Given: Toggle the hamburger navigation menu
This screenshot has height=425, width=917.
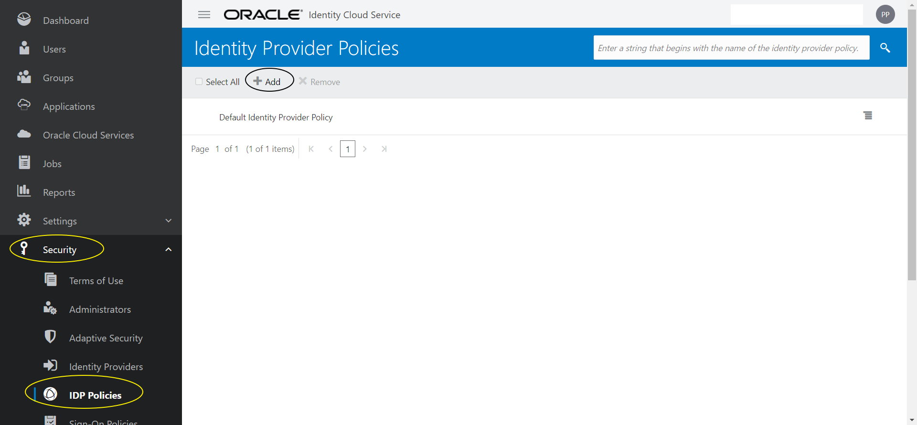Looking at the screenshot, I should point(204,15).
